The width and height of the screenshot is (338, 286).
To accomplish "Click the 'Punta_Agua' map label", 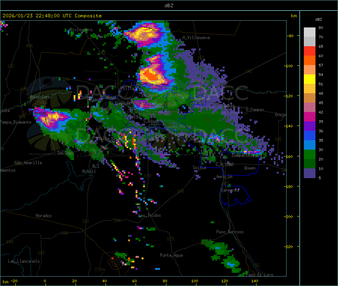I will click(171, 255).
